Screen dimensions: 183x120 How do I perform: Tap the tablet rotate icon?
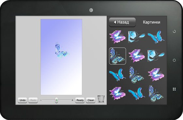click(174, 31)
